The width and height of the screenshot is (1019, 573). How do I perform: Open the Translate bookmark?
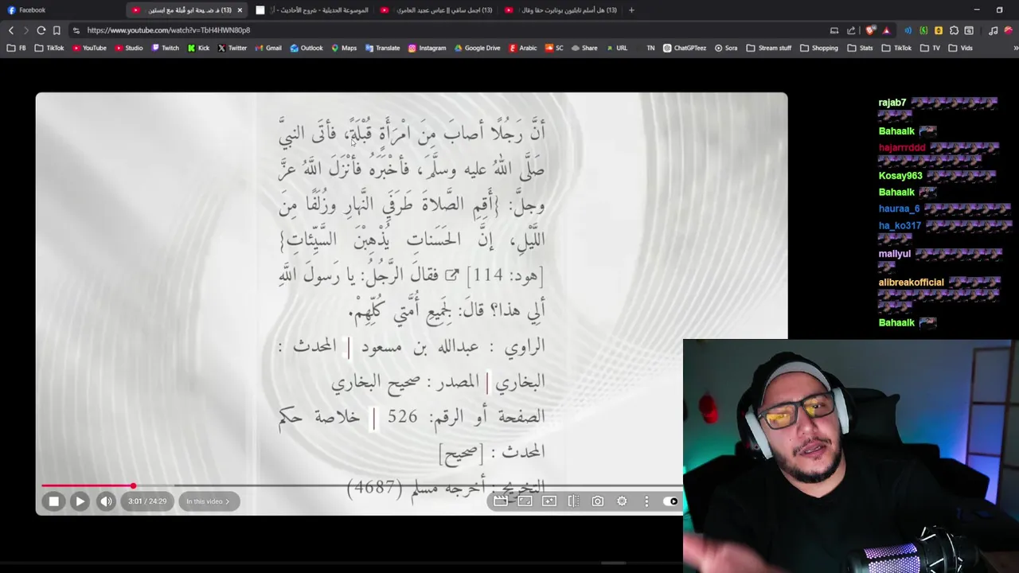[382, 48]
